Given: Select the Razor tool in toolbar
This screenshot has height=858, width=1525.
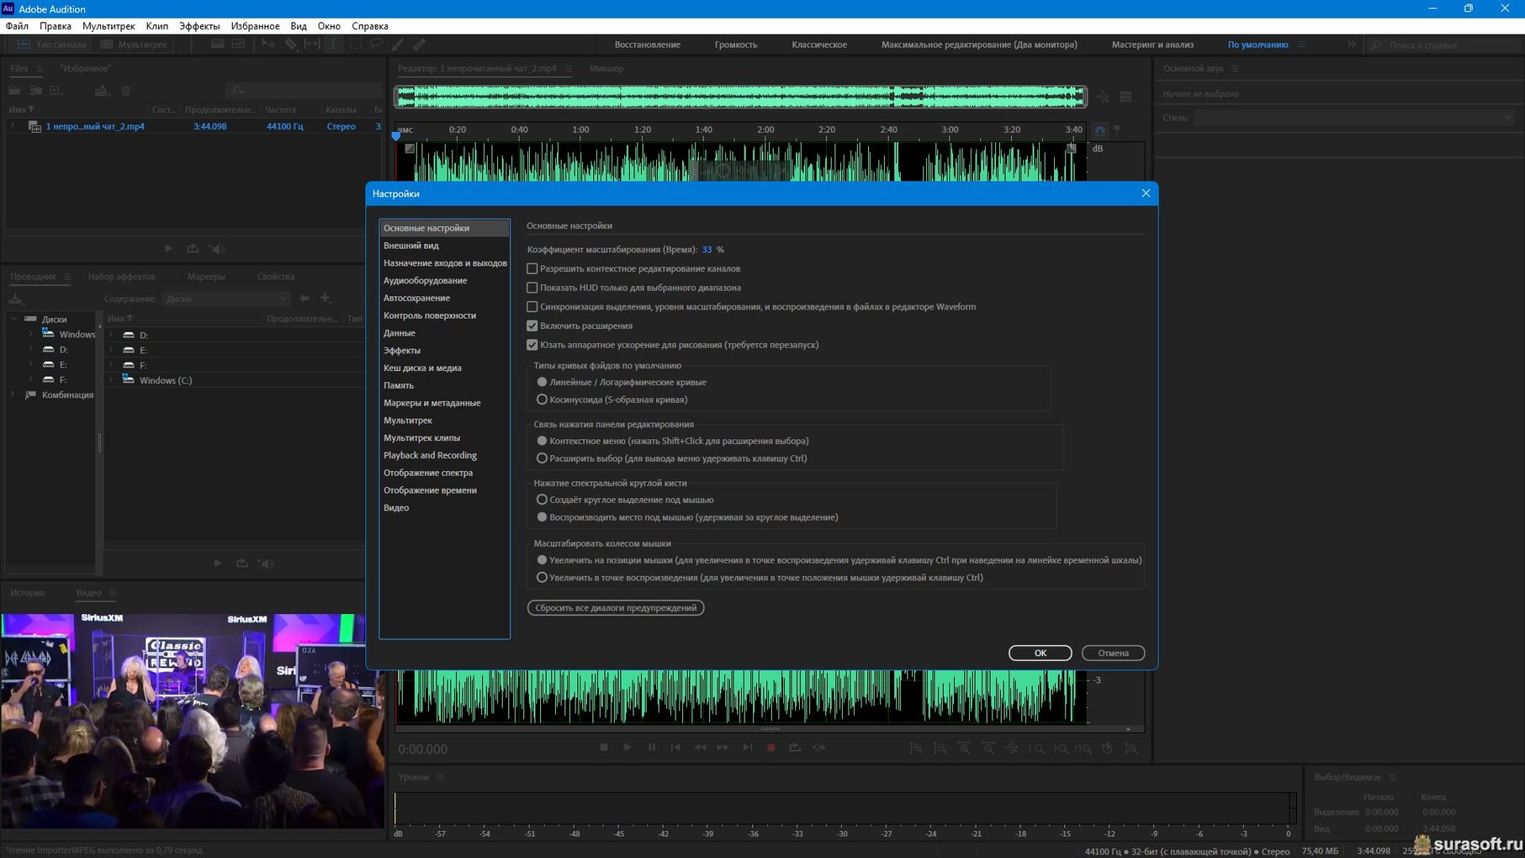Looking at the screenshot, I should [290, 44].
